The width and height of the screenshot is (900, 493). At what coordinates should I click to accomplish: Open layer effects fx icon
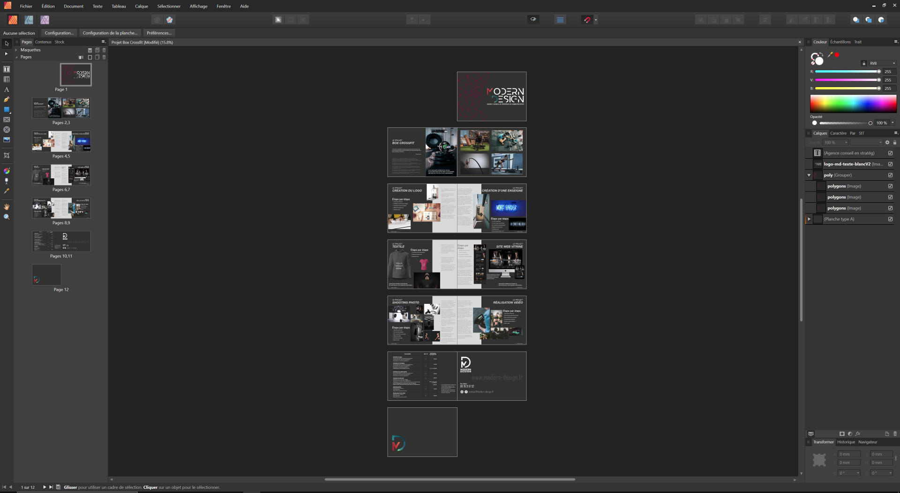(858, 434)
